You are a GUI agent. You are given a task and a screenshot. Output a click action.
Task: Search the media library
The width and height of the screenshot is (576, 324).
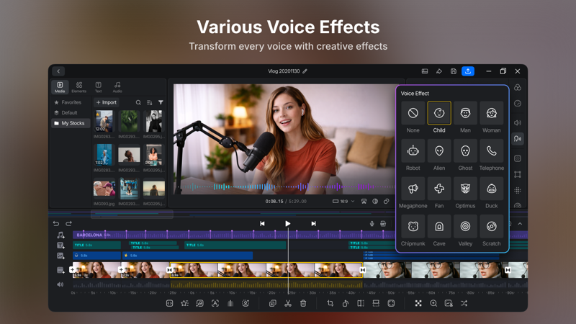(x=138, y=102)
